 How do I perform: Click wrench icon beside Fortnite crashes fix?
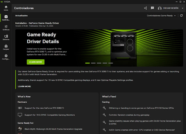[104, 115]
